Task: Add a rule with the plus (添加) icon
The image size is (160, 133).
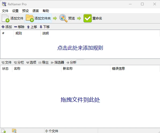Action: point(3,27)
